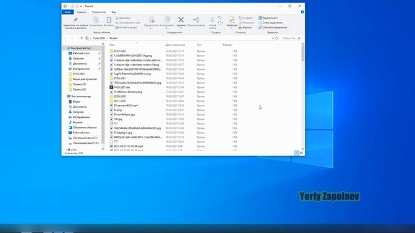The width and height of the screenshot is (415, 233).
Task: Open the Файл tab
Action: [x=67, y=12]
